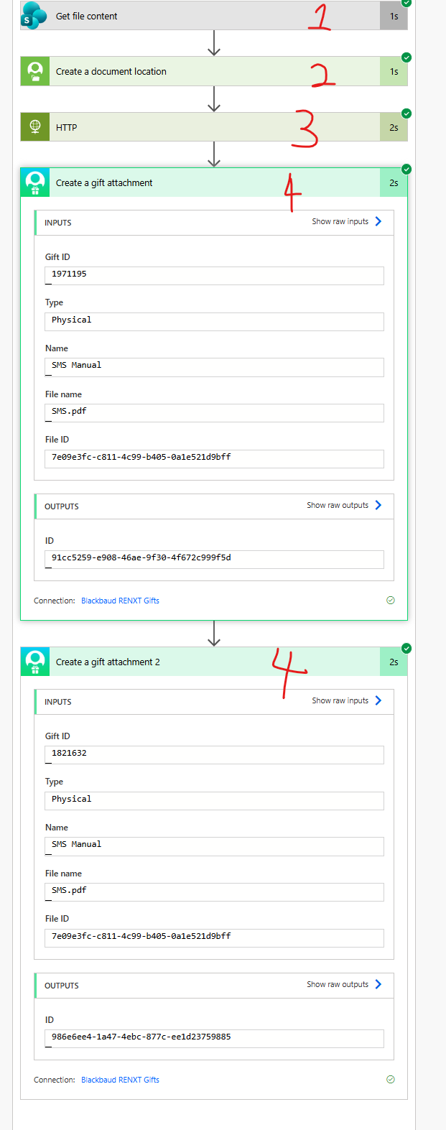
Task: Click the 1s duration badge on Get file content
Action: [394, 16]
